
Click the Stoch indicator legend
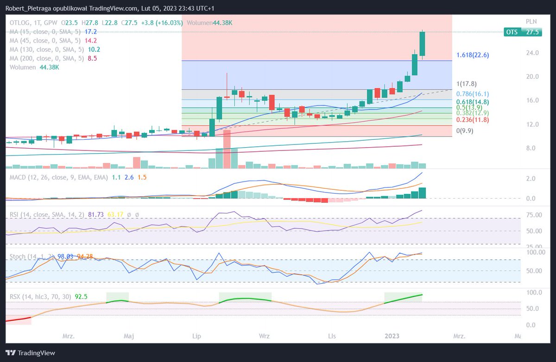tap(32, 256)
